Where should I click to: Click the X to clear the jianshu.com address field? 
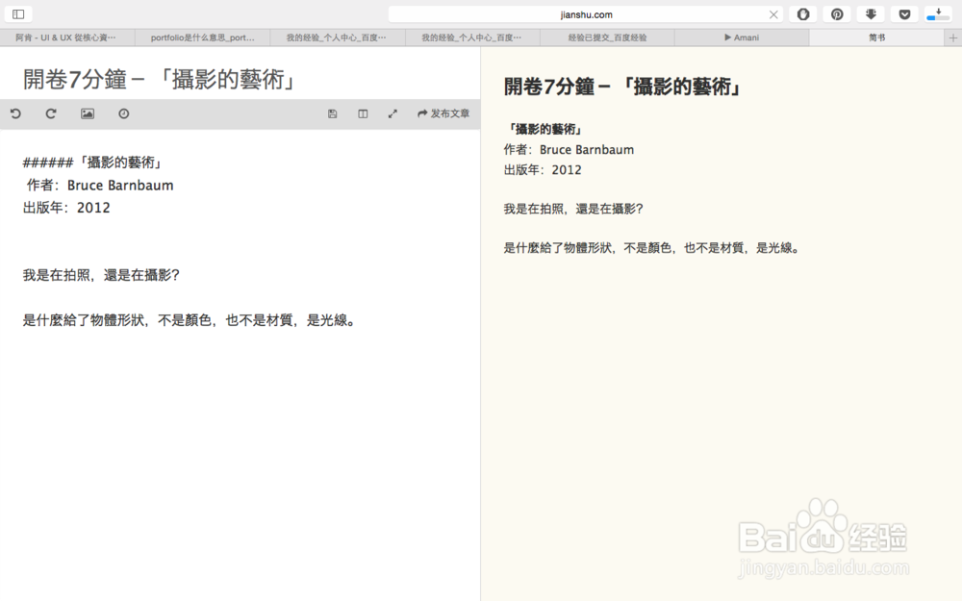[x=773, y=13]
